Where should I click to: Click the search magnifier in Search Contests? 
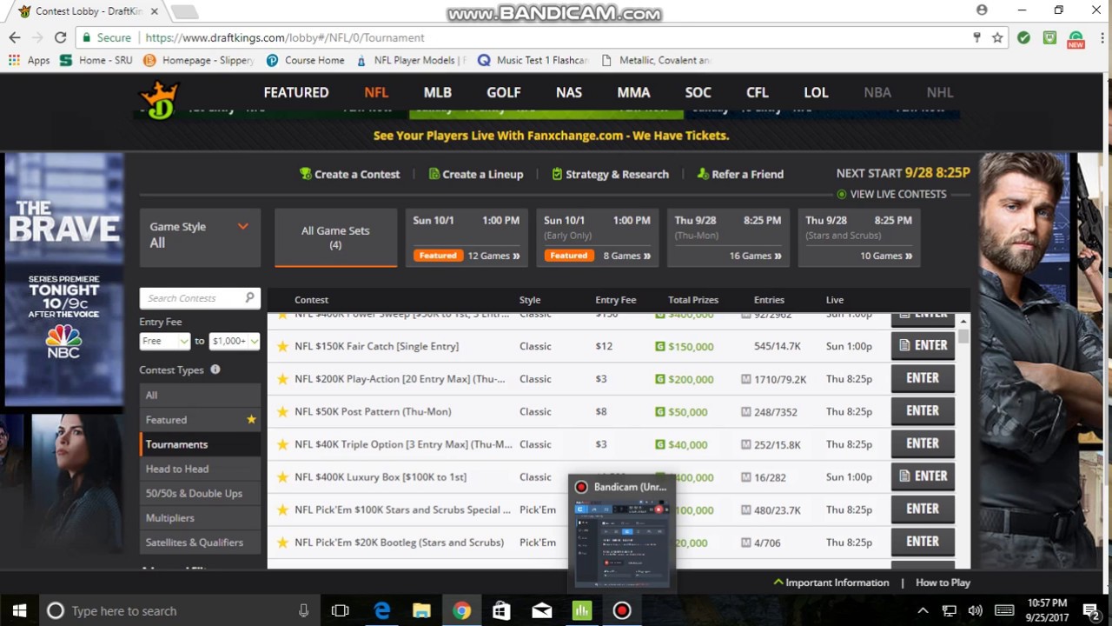click(249, 297)
